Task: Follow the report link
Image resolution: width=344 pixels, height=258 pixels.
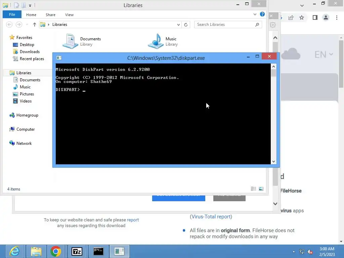Action: pos(133,220)
